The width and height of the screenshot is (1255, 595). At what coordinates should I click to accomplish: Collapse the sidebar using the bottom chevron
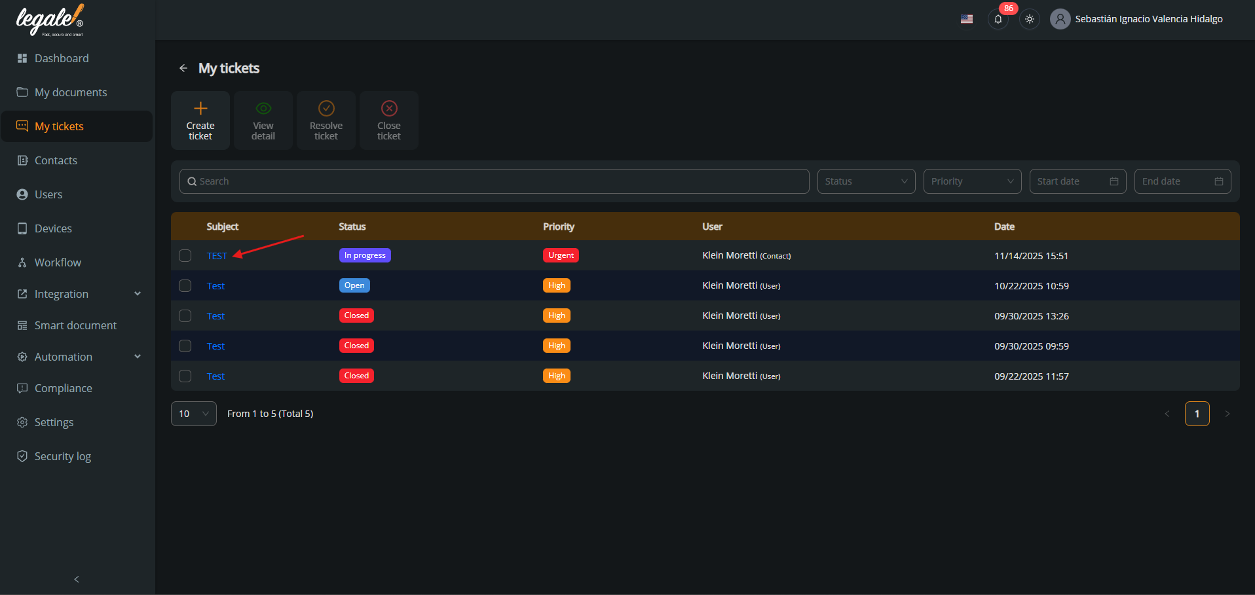[77, 579]
